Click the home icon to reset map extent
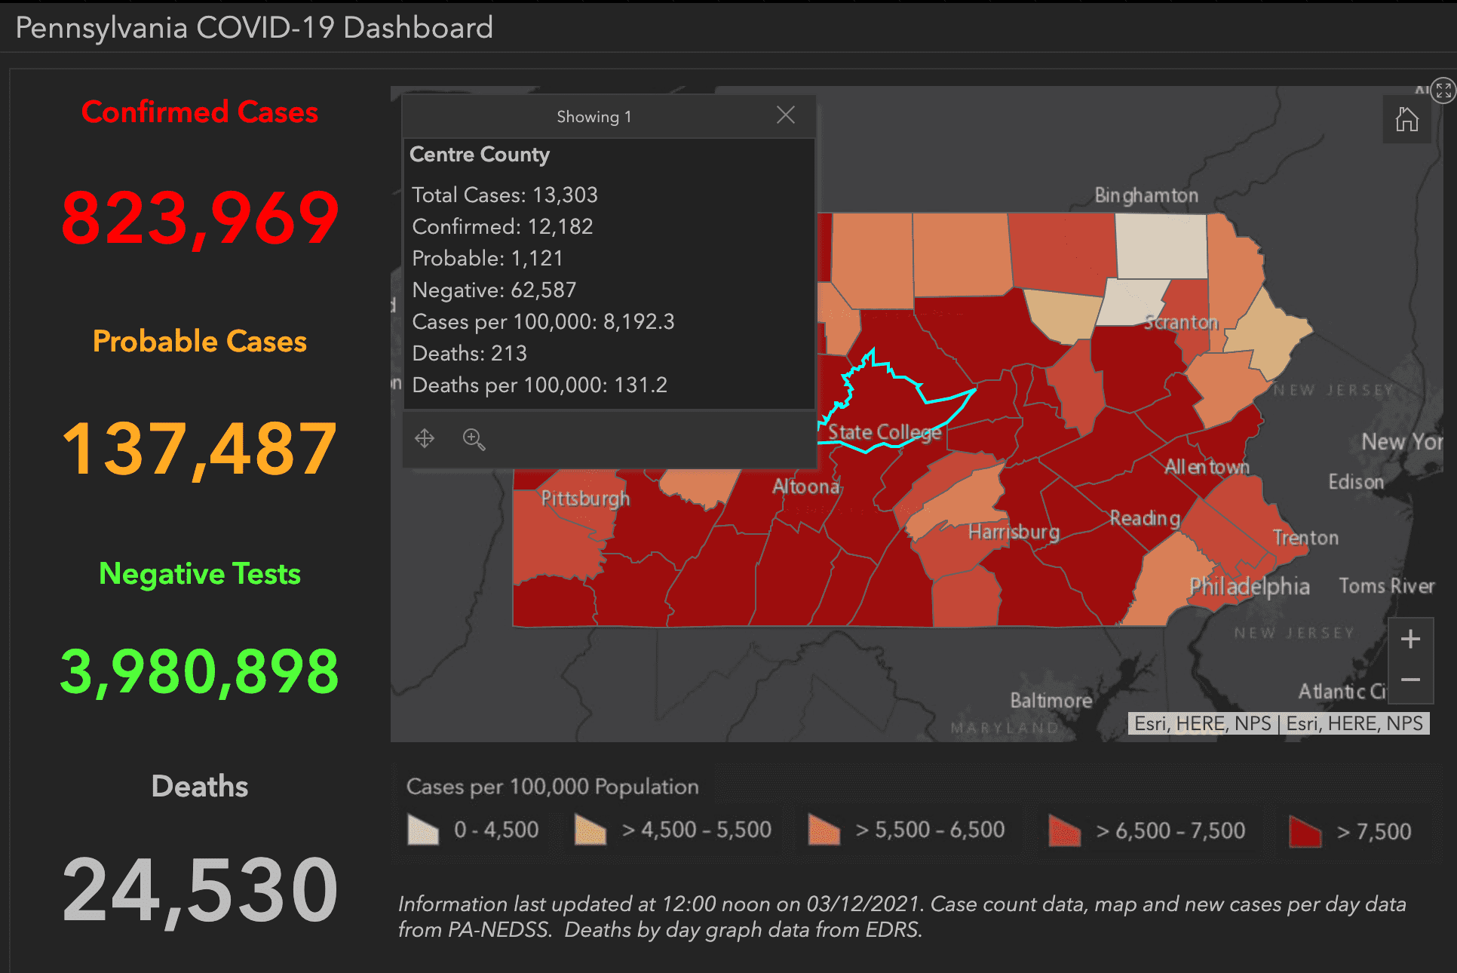The width and height of the screenshot is (1457, 973). [x=1407, y=119]
